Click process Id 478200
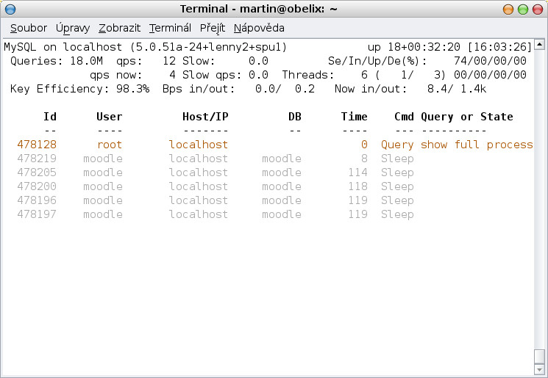548x378 pixels. point(37,186)
